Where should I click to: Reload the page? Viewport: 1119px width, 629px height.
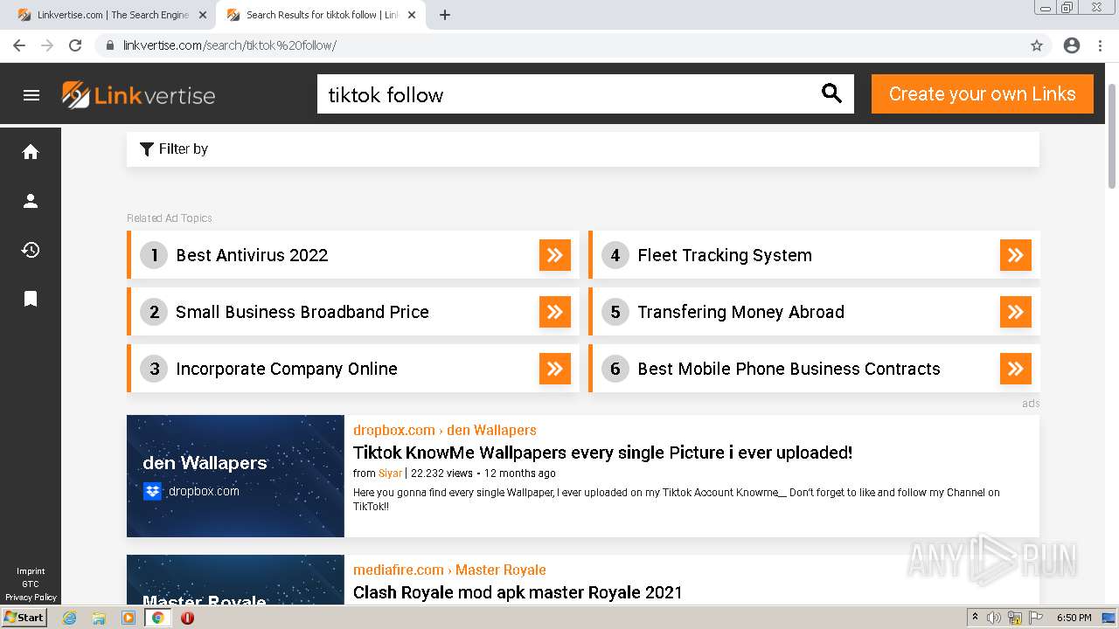click(x=75, y=45)
